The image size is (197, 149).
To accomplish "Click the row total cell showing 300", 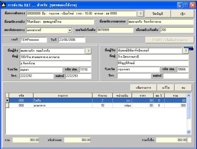I will [x=175, y=105].
